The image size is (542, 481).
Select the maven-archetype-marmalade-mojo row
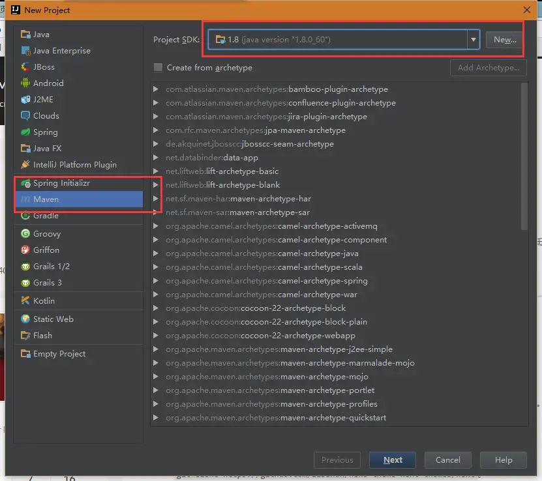[336, 363]
